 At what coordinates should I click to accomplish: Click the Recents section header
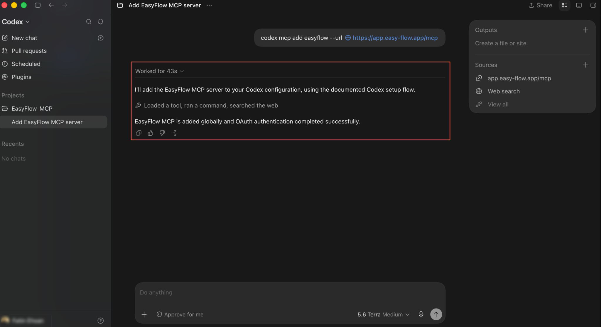tap(13, 144)
